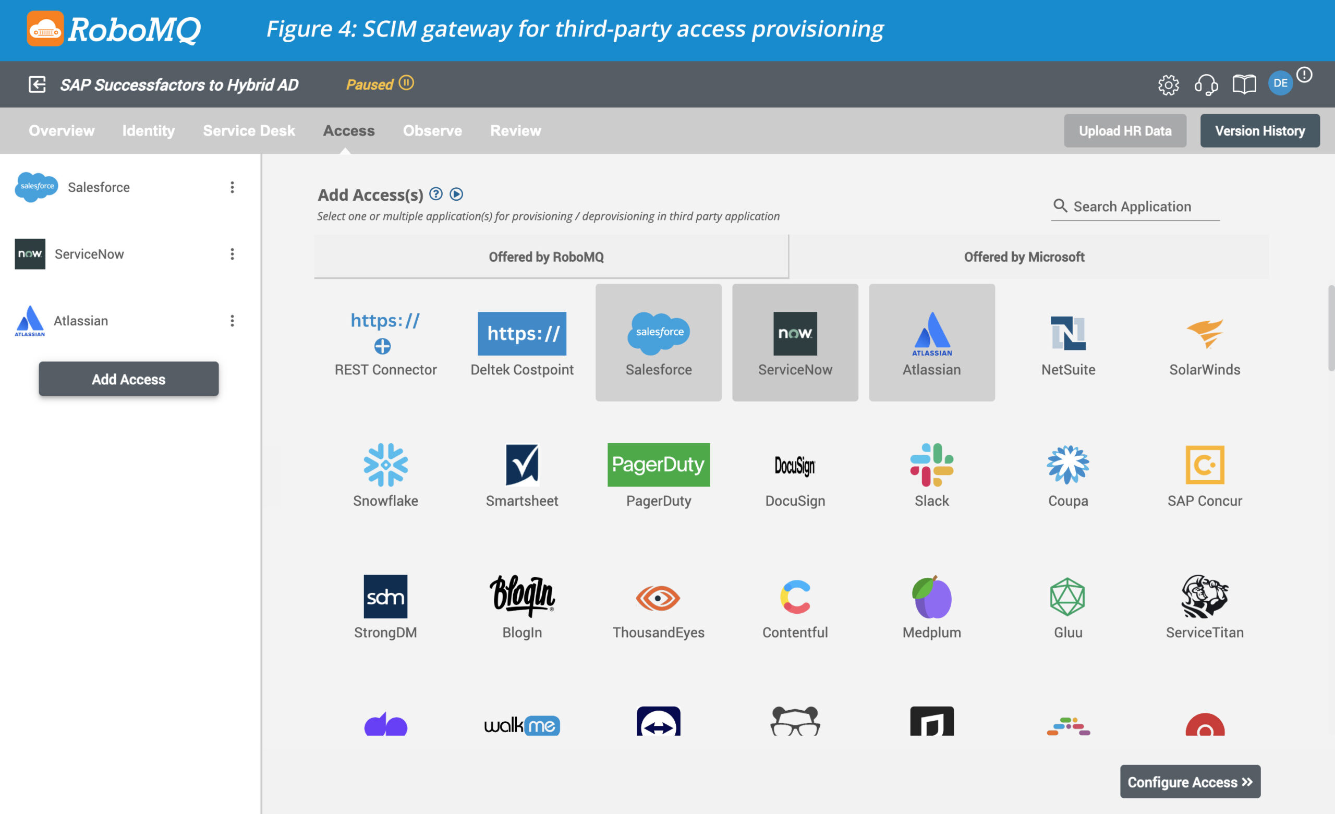The image size is (1335, 814).
Task: Play the Add Access(s) tutorial video icon
Action: (457, 194)
